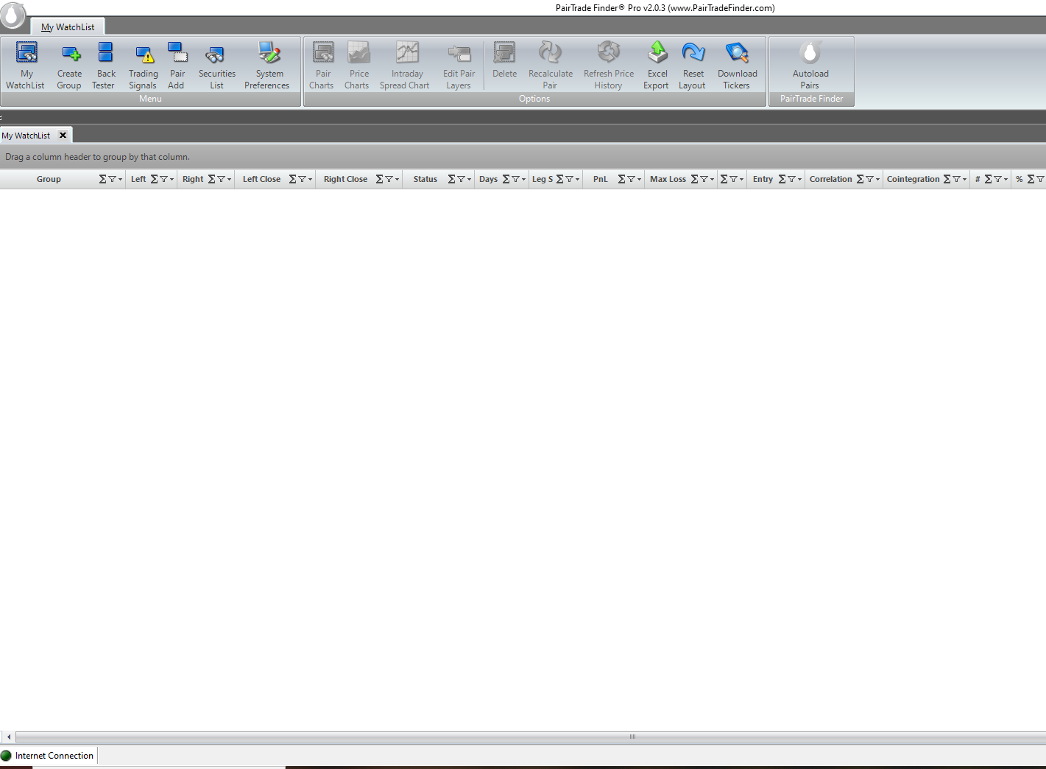Open the filter dropdown on Right column
This screenshot has height=769, width=1046.
[x=224, y=179]
